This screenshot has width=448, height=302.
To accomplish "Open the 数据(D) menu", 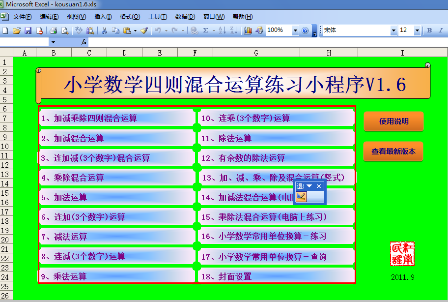I will click(x=185, y=17).
